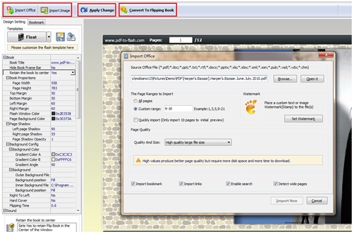Click the yellow warning triangle icon

click(139, 160)
